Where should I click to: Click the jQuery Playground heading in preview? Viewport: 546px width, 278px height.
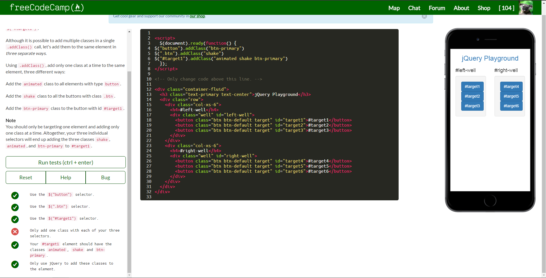point(490,58)
